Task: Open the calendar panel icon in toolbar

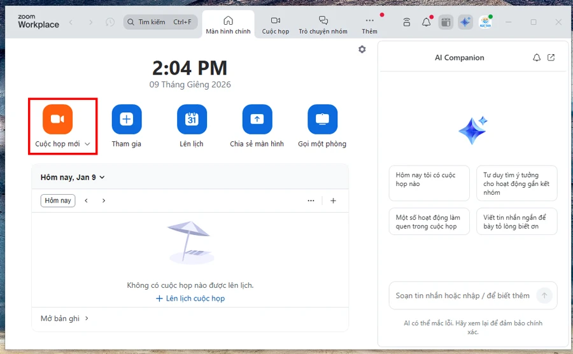Action: click(x=446, y=22)
